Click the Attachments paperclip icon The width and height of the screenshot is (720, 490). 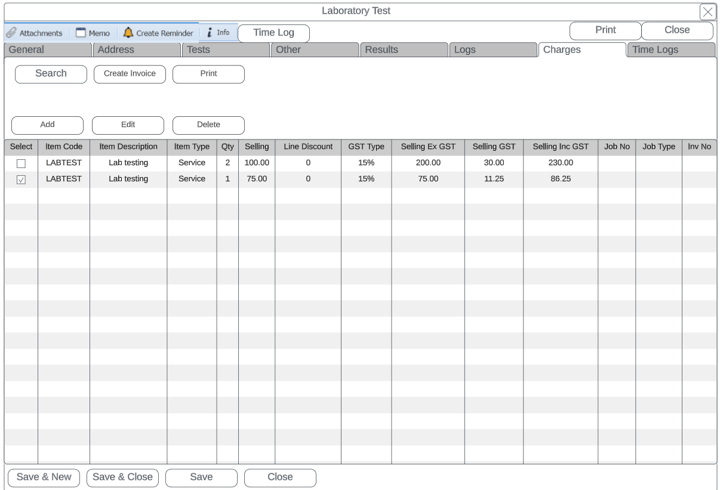11,33
